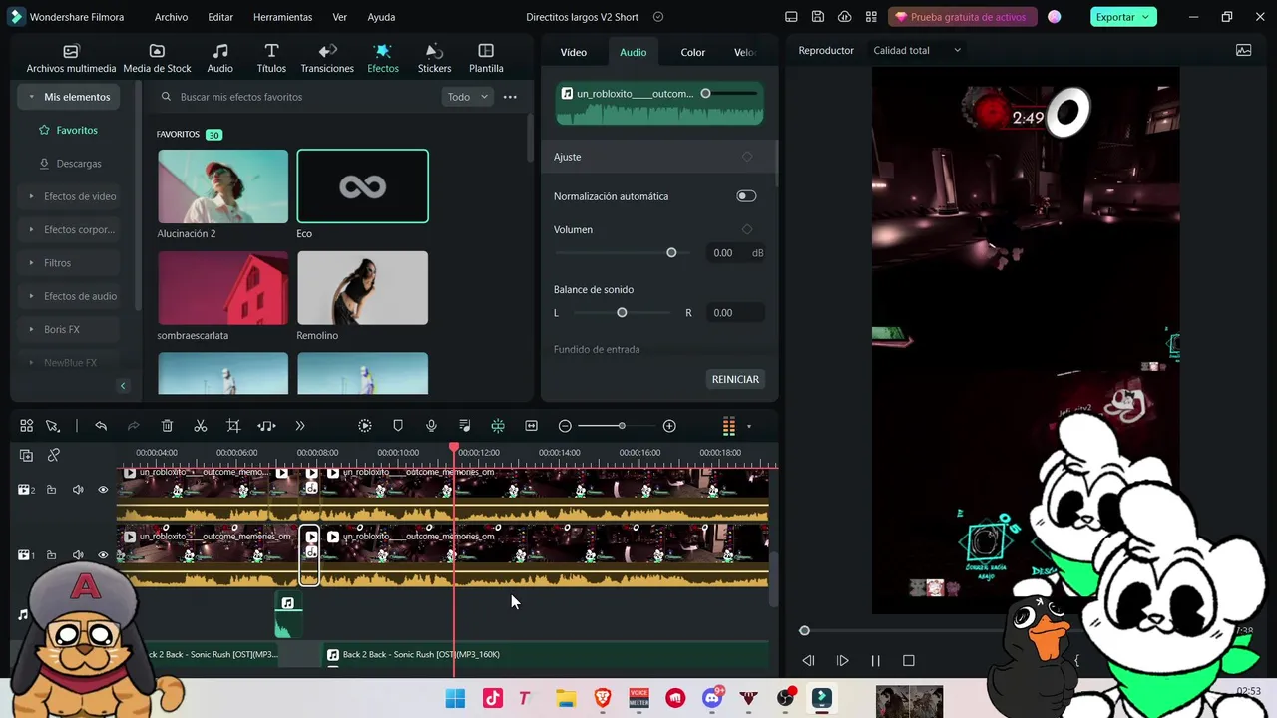This screenshot has height=718, width=1277.
Task: Open the Plantilla panel
Action: (486, 59)
